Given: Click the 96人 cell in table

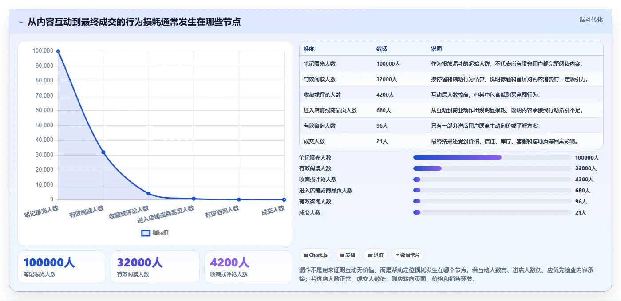Looking at the screenshot, I should (382, 126).
